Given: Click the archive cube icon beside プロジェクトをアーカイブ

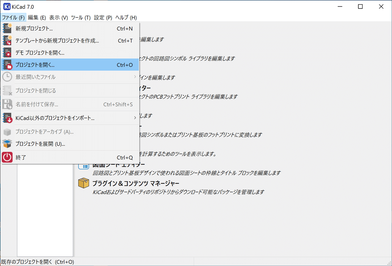Looking at the screenshot, I should [x=7, y=132].
